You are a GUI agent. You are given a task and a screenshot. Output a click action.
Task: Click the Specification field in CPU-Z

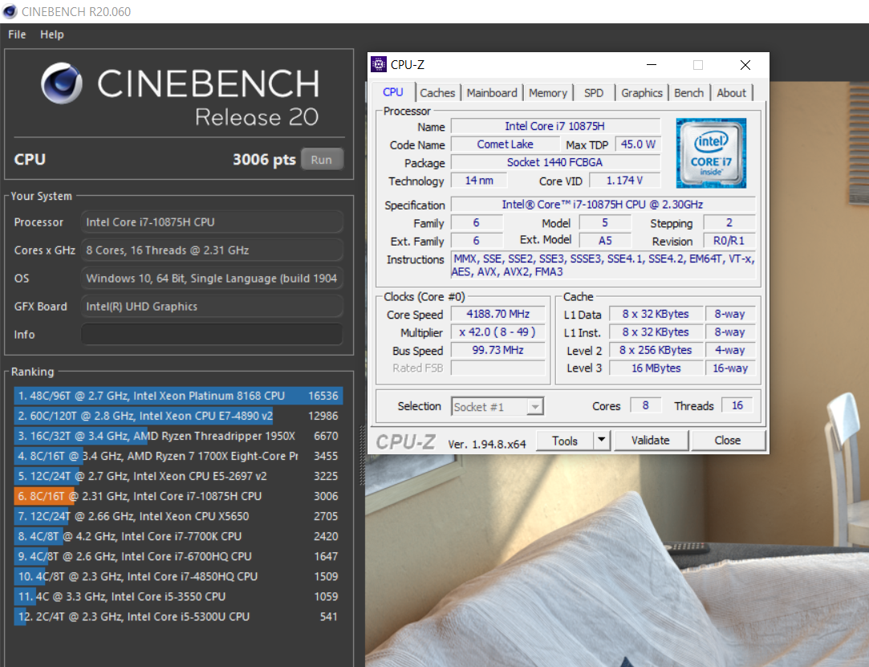603,205
